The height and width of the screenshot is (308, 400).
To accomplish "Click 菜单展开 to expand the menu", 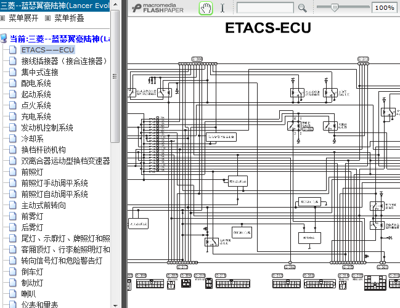I will pos(23,18).
